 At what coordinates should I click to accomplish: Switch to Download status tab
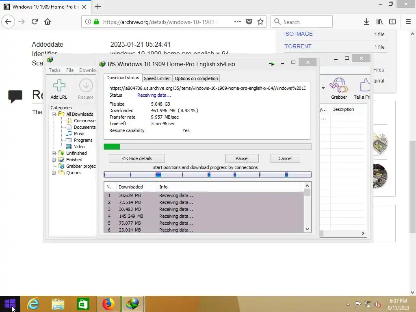123,78
